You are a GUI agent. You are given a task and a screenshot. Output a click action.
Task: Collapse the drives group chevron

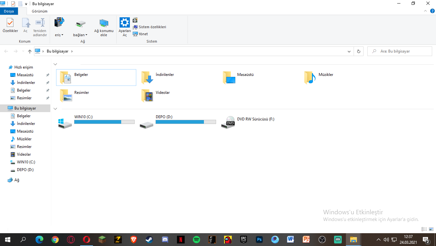[x=55, y=109]
